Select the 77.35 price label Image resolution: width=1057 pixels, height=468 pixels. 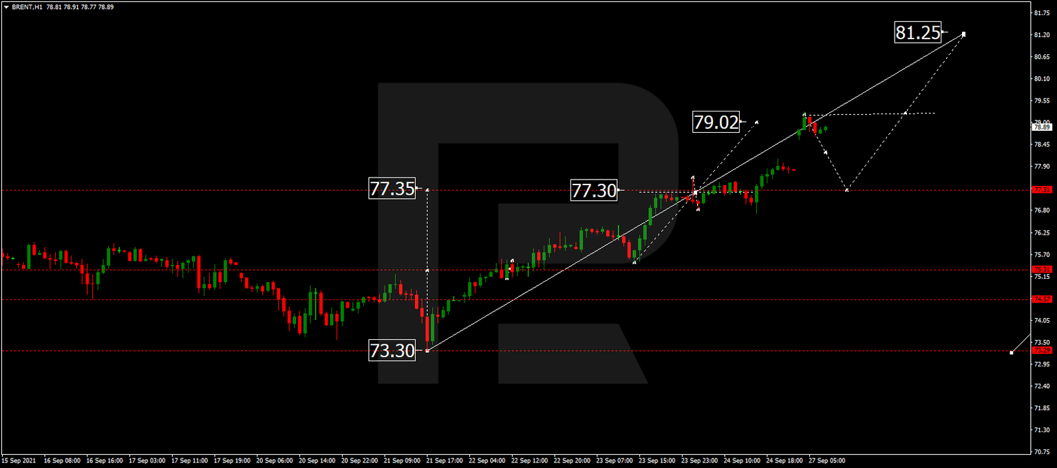tap(392, 189)
